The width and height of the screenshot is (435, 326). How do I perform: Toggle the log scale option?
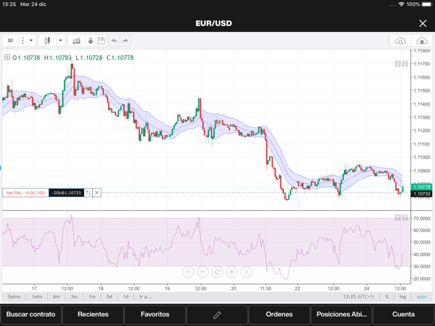pos(403,296)
